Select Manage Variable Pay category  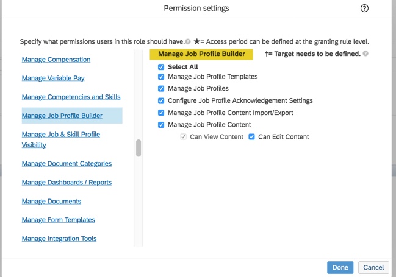(x=53, y=78)
